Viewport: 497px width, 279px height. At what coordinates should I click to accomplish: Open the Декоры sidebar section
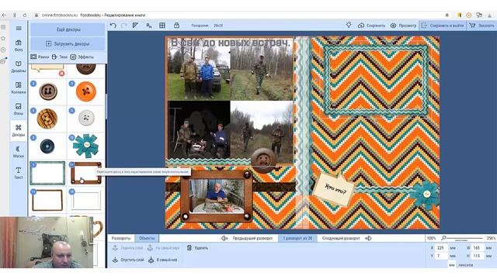[19, 130]
